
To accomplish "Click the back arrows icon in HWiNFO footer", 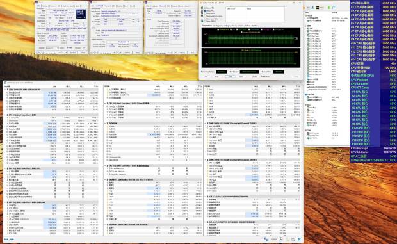I will [x=6, y=239].
